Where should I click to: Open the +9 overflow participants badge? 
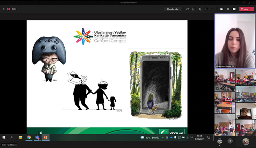tap(230, 141)
